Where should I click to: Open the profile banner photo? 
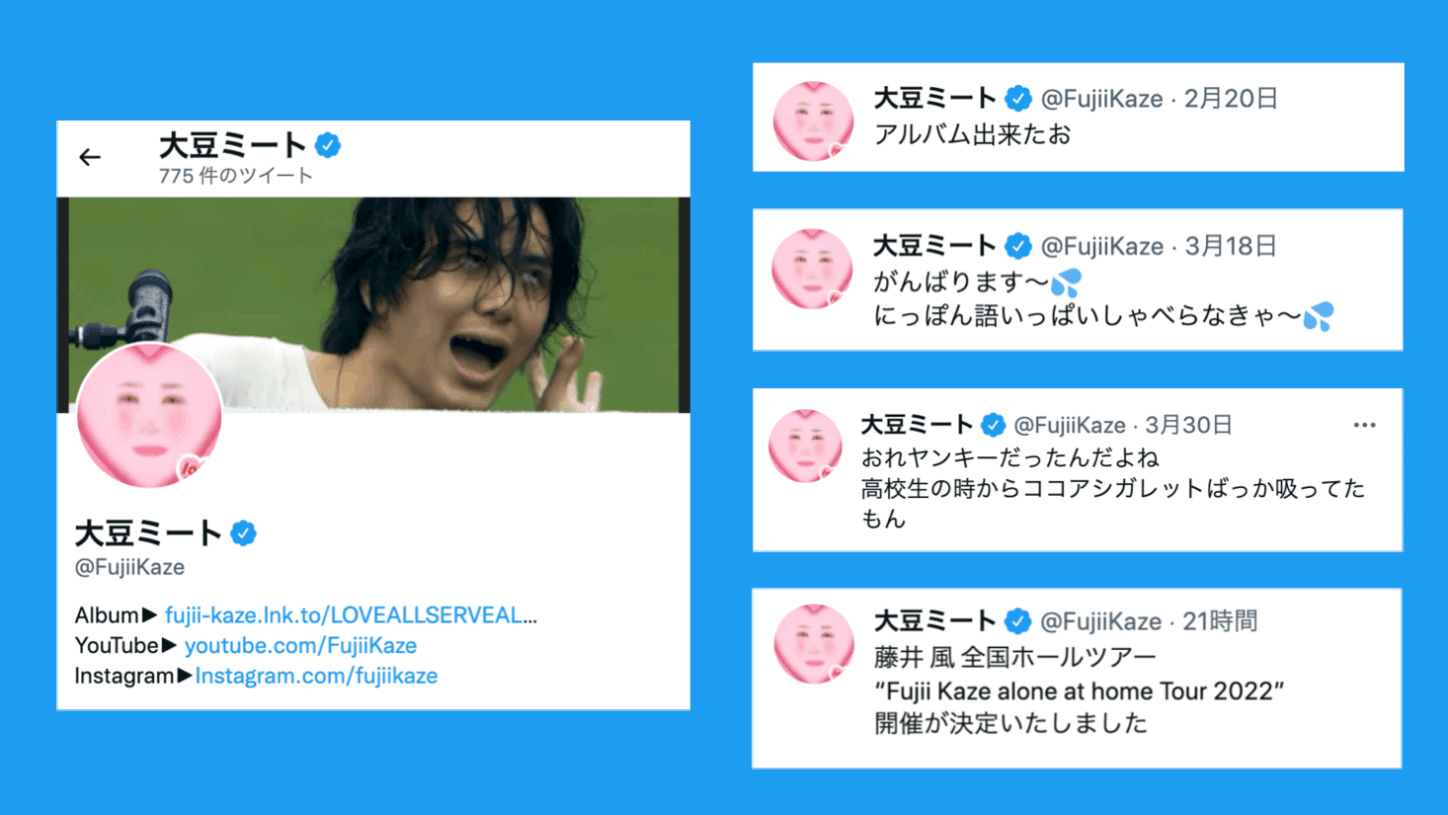tap(373, 304)
